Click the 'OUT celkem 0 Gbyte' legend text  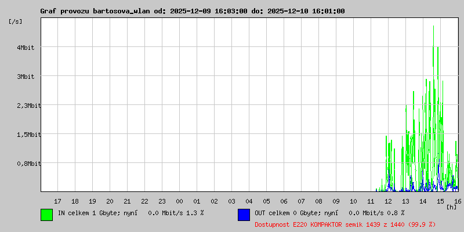(285, 213)
